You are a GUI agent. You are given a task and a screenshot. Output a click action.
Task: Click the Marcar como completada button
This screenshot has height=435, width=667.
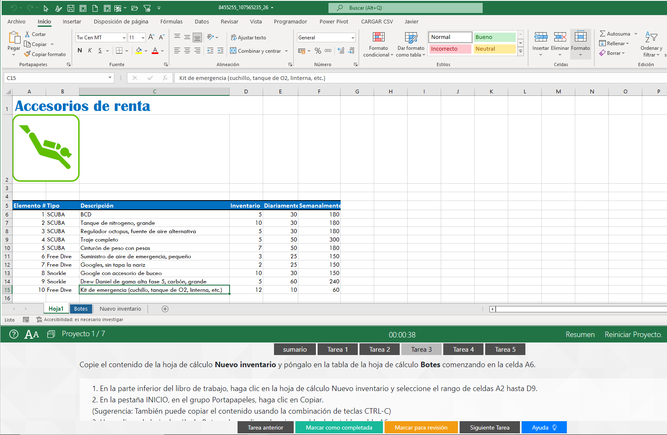coord(339,427)
